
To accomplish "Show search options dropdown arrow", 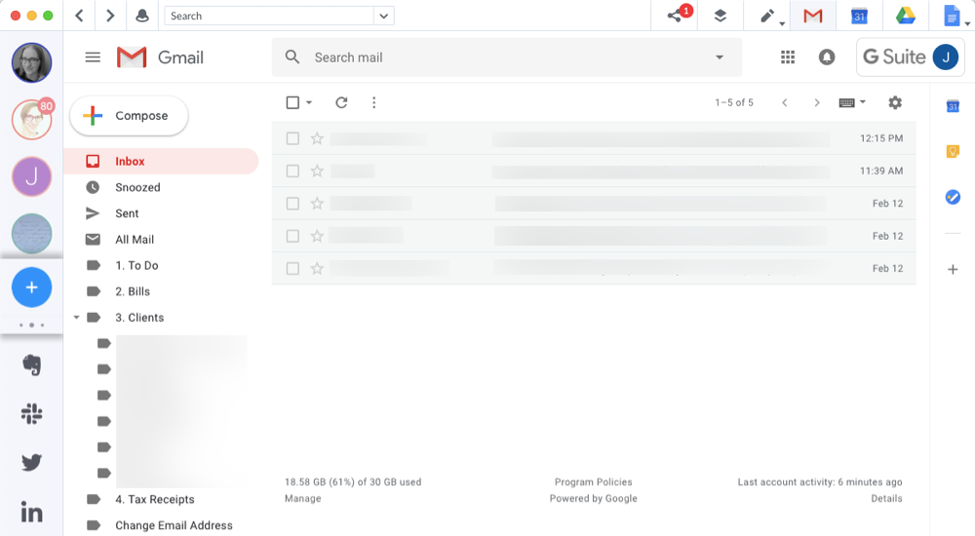I will pos(720,57).
